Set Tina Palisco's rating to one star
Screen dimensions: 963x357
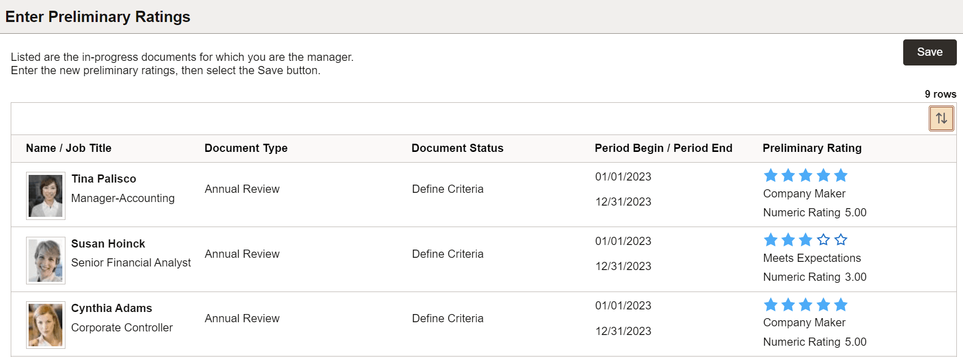coord(770,176)
